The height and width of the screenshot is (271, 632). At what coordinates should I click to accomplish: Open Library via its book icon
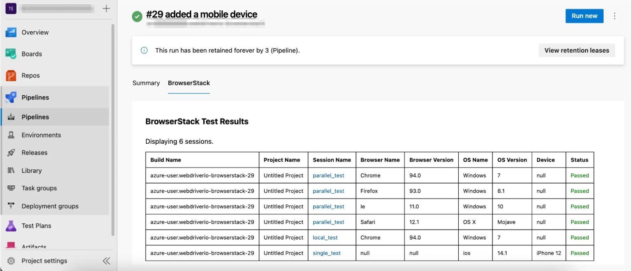[11, 171]
